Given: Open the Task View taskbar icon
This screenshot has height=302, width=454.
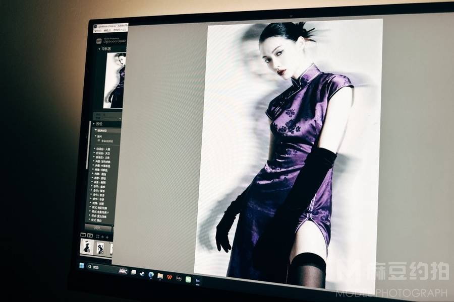Looking at the screenshot, I should click(134, 272).
